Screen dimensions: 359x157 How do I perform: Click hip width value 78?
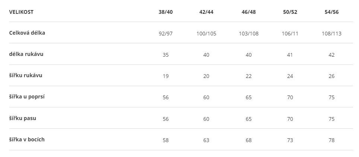tap(331, 140)
